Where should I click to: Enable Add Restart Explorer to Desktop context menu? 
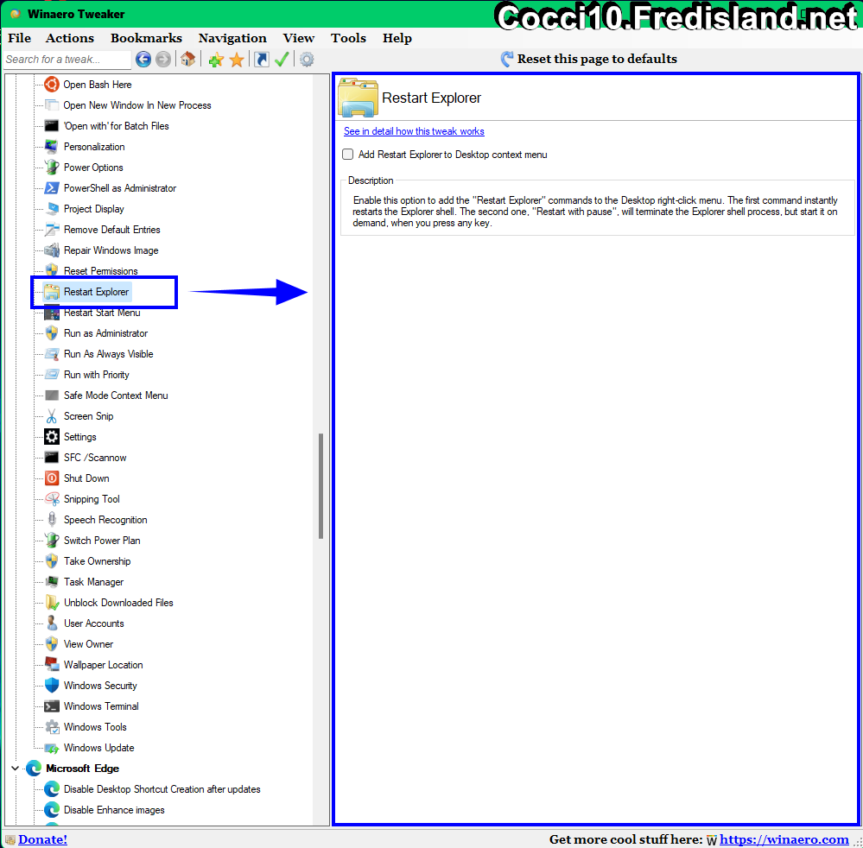pos(348,154)
